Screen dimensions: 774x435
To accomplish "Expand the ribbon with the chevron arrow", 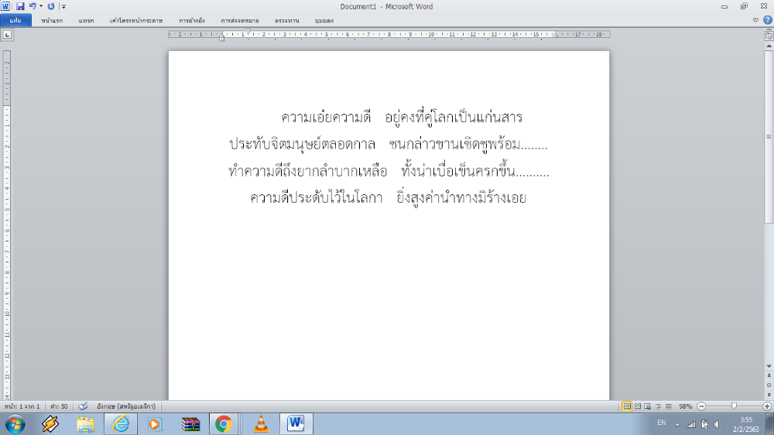I will 755,20.
